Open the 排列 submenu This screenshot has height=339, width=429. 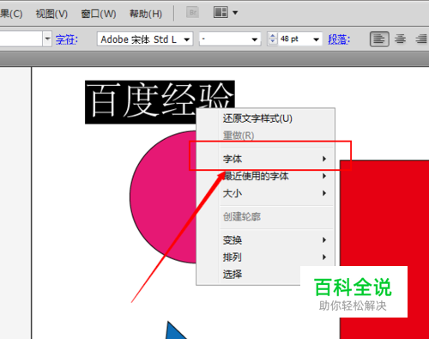(x=266, y=257)
